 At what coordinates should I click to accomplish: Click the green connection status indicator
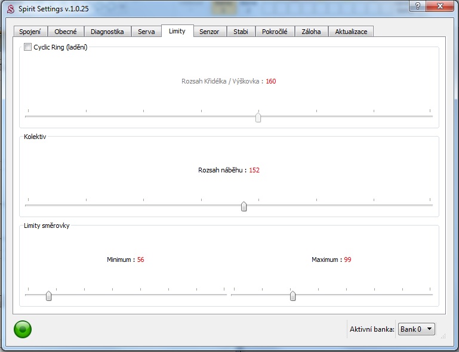coord(23,329)
